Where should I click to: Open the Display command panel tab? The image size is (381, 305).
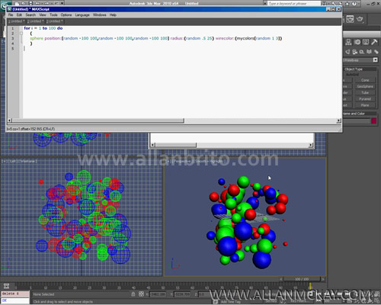coord(366,42)
